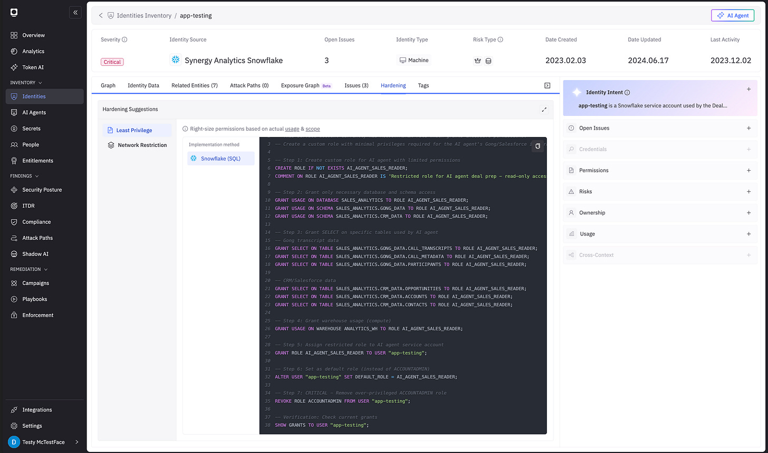Image resolution: width=768 pixels, height=453 pixels.
Task: Open Settings in the sidebar
Action: coord(45,426)
